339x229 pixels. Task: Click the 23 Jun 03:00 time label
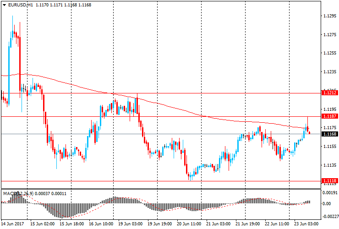pos(306,224)
